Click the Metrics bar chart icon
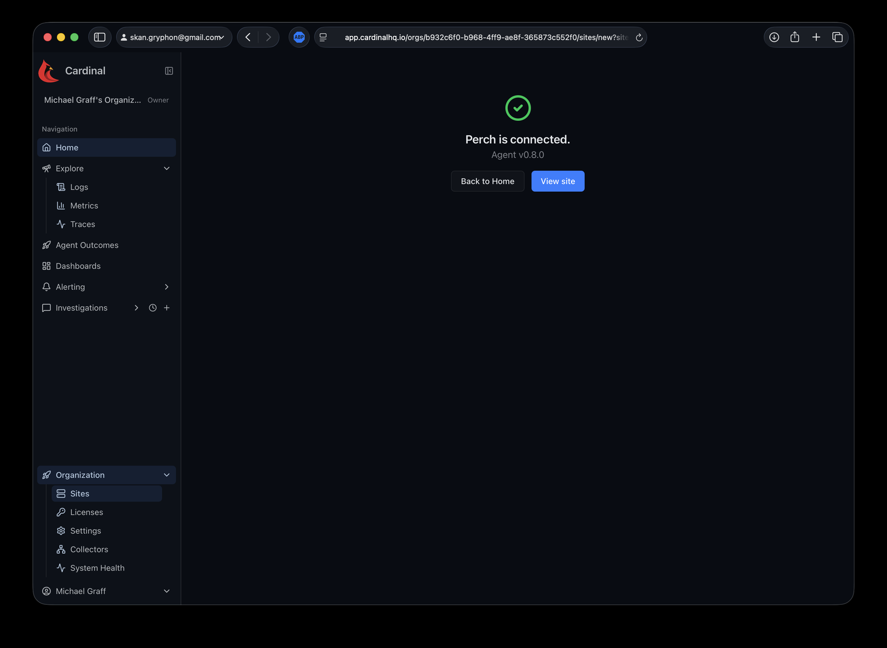This screenshot has width=887, height=648. coord(61,206)
